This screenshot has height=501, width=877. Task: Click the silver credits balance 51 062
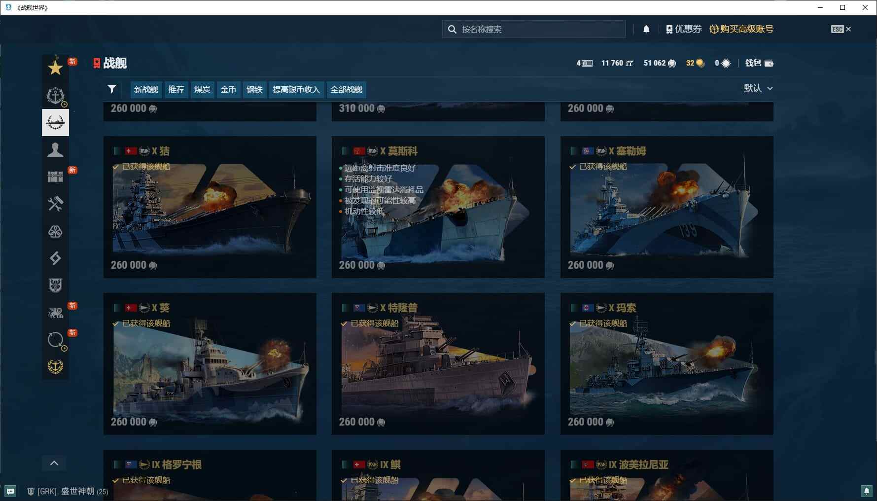[660, 63]
